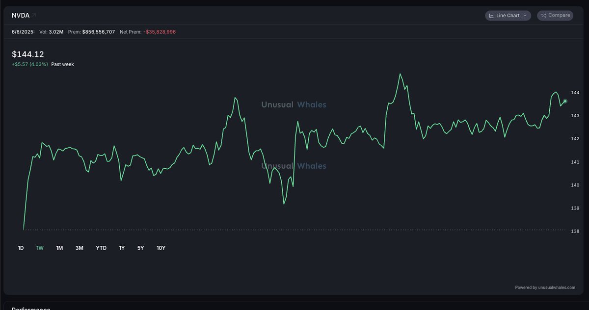Viewport: 589px width, 310px height.
Task: Click the +$5.57 (4.03%) change value
Action: click(x=30, y=64)
